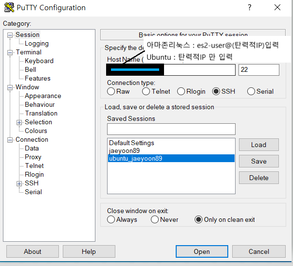
Task: Click the Cancel button
Action: 259,251
